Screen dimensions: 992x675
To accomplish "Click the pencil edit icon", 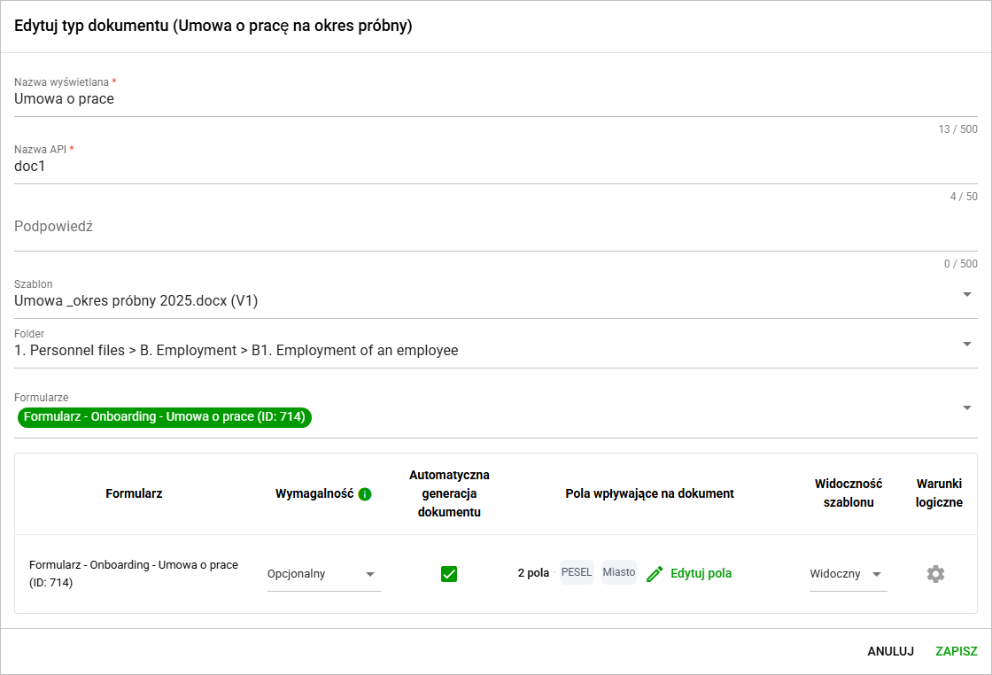I will pos(655,574).
